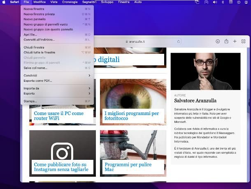The width and height of the screenshot is (251, 189).
Task: Open a new tab with plus icon
Action: [x=235, y=41]
